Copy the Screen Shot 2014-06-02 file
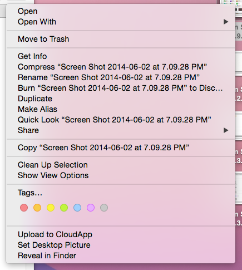This screenshot has width=242, height=270. [121, 148]
